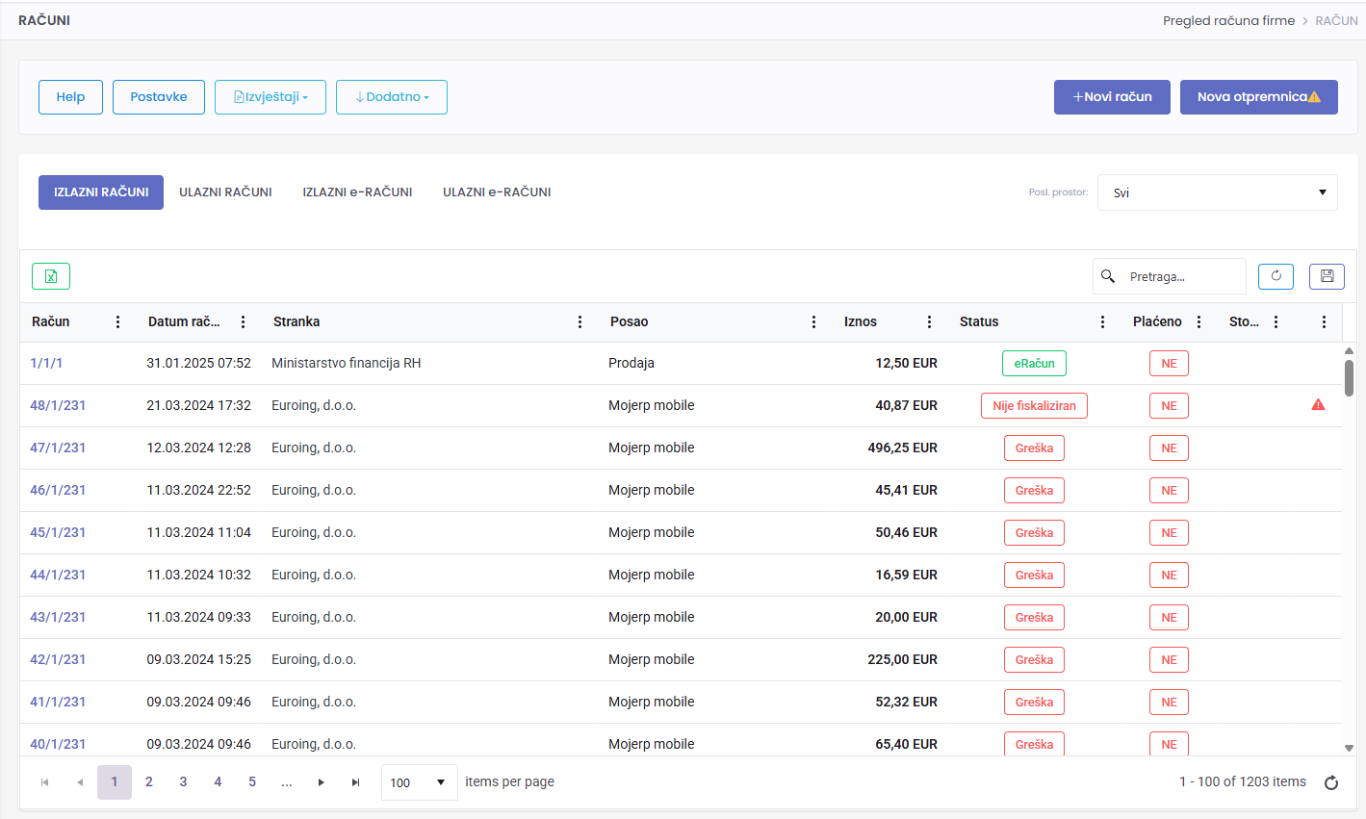The image size is (1366, 819).
Task: Click the save layout floppy disk icon
Action: pos(1327,276)
